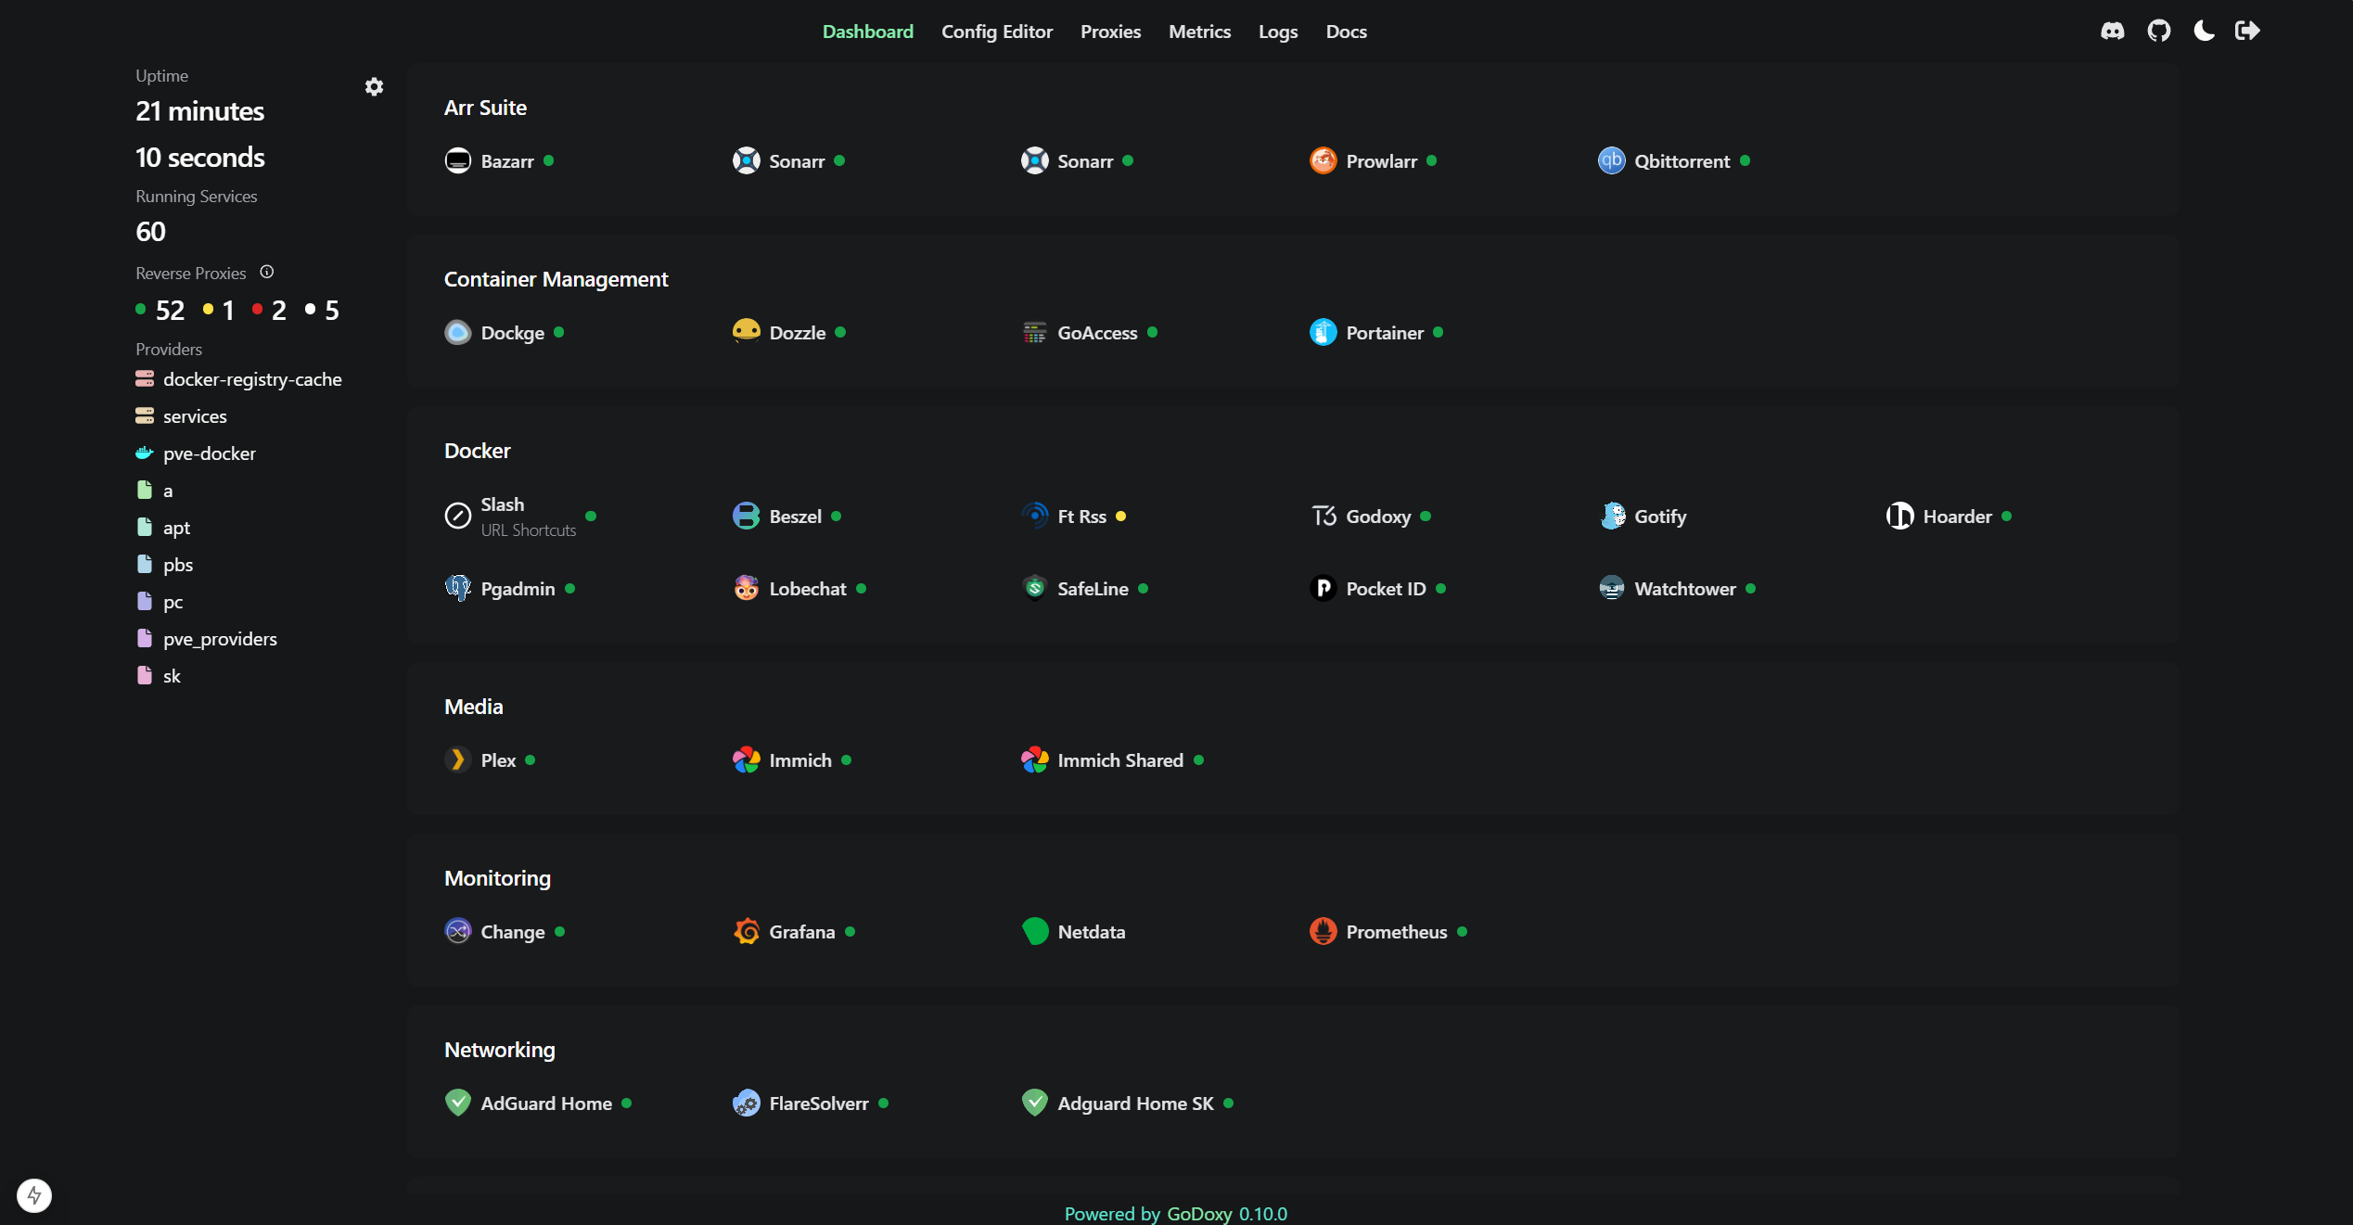
Task: Toggle dark mode moon icon
Action: [x=2204, y=32]
